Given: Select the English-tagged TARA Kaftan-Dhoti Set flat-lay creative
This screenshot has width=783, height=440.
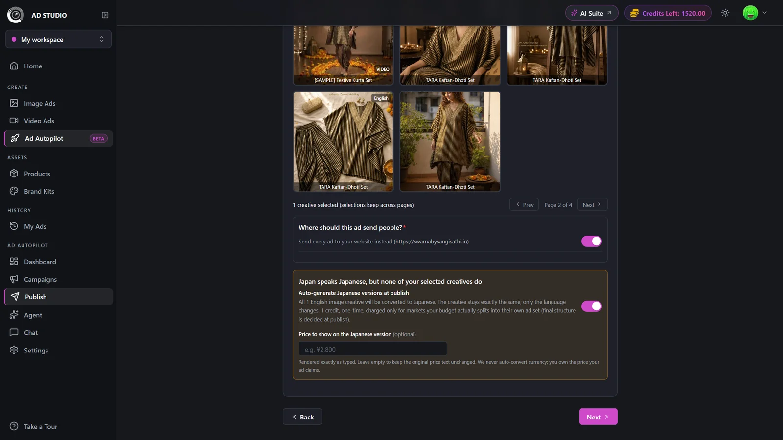Looking at the screenshot, I should click(x=343, y=142).
